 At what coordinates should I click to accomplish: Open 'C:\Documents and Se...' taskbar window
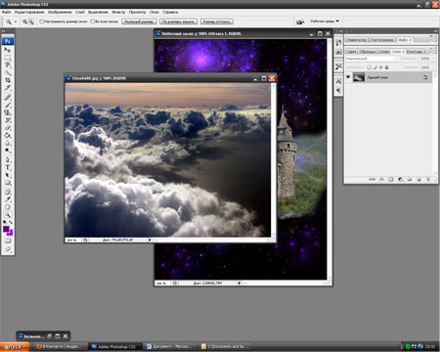[x=225, y=346]
